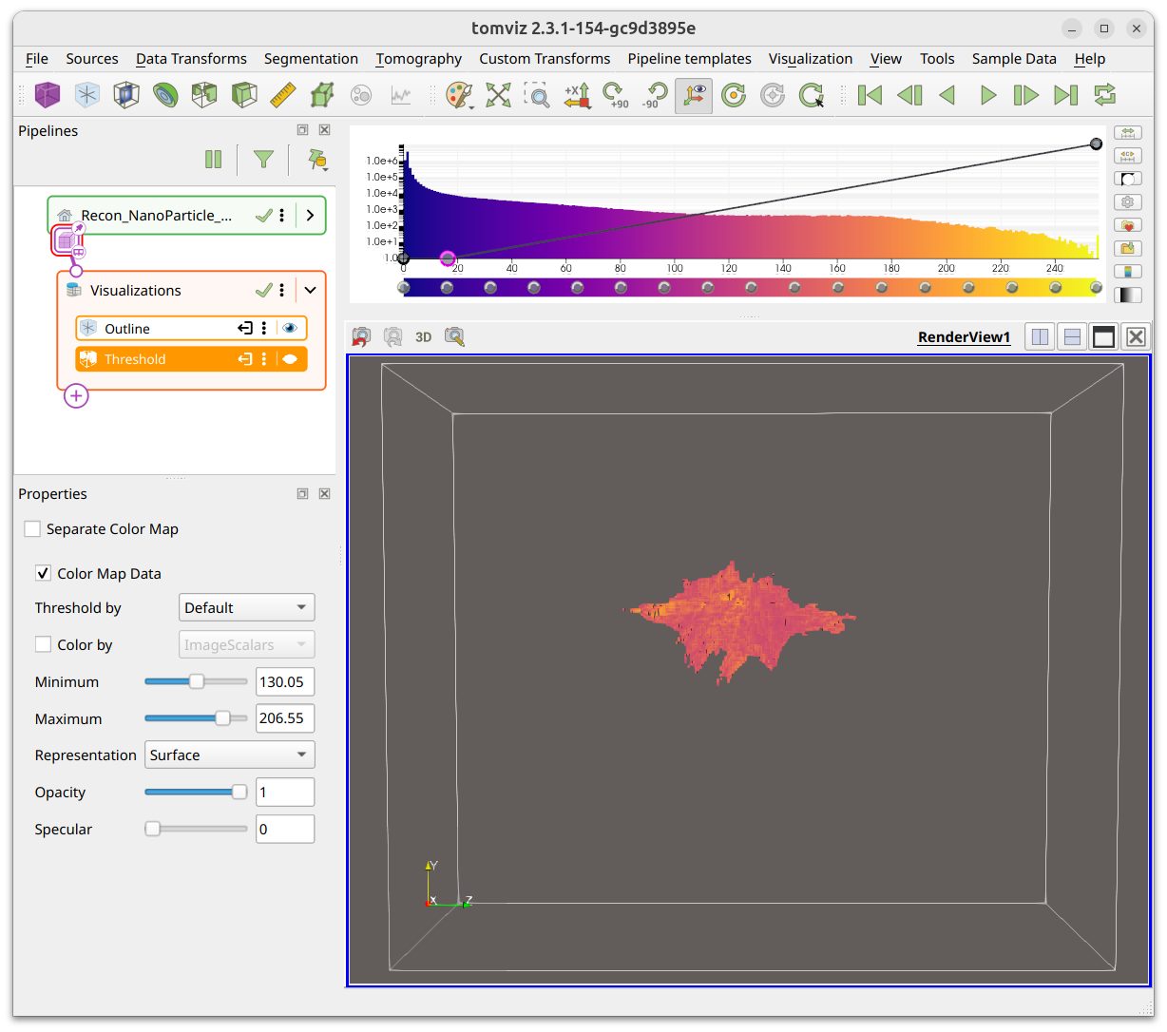Expand the Recon_NanoParticle data source arrow
The width and height of the screenshot is (1167, 1032).
click(310, 216)
